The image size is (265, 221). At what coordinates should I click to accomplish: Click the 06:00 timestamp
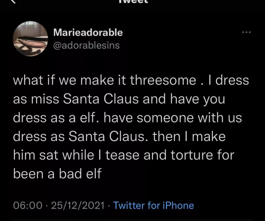click(28, 205)
